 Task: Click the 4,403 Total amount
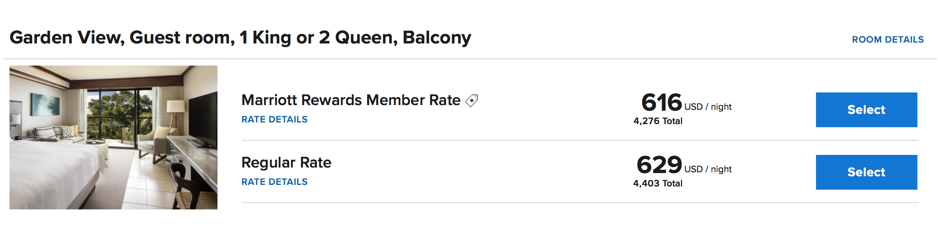658,183
